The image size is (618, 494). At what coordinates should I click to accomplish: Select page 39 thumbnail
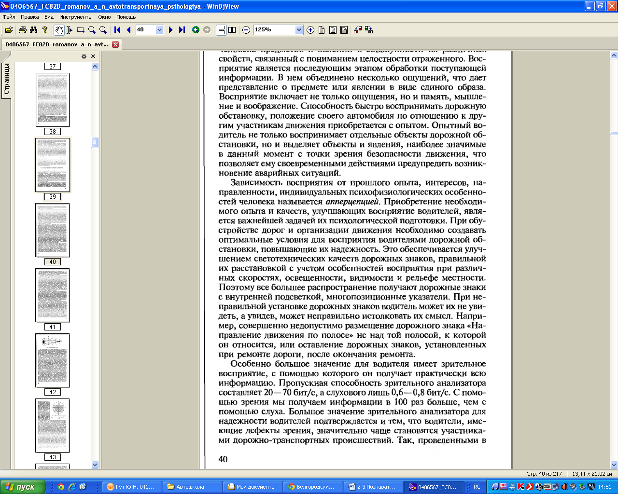[53, 165]
